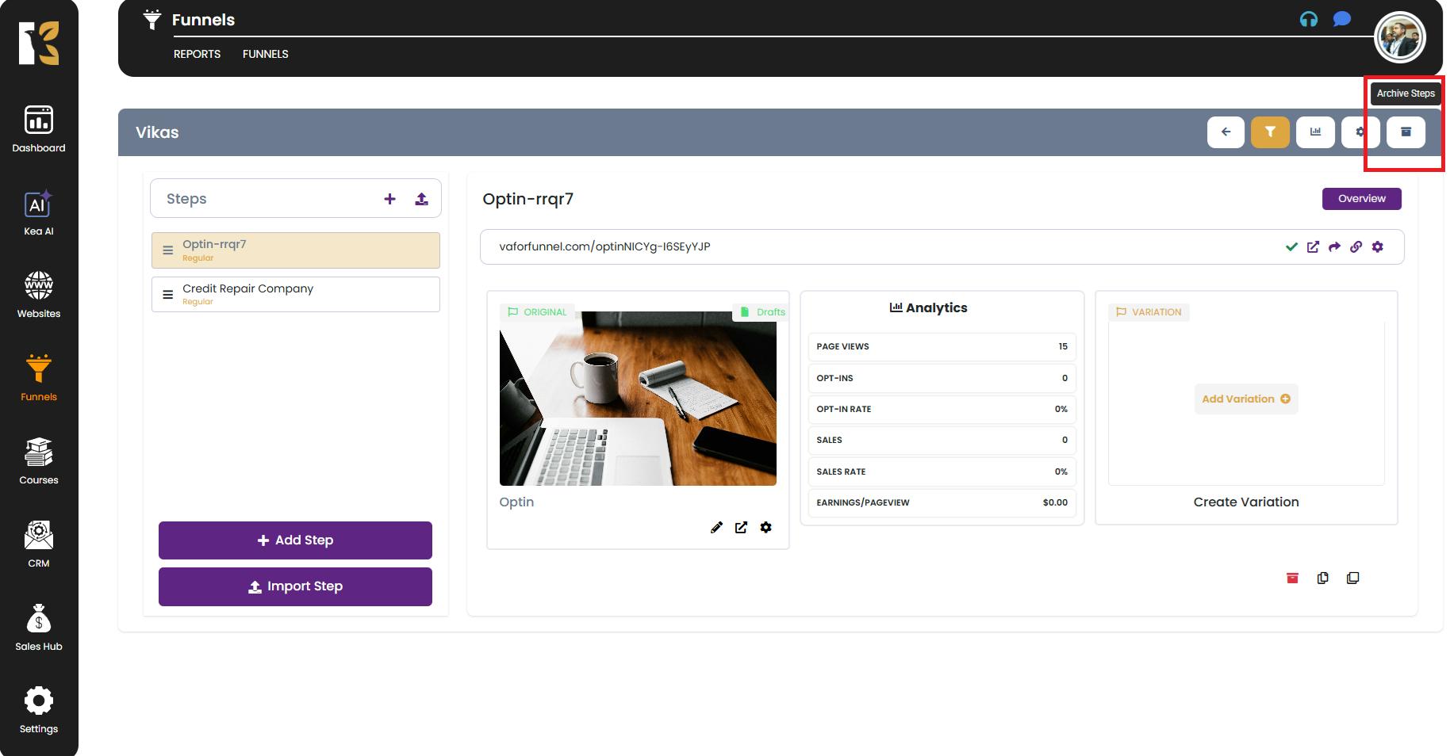1450x756 pixels.
Task: Open Websites in the left sidebar
Action: (x=39, y=295)
